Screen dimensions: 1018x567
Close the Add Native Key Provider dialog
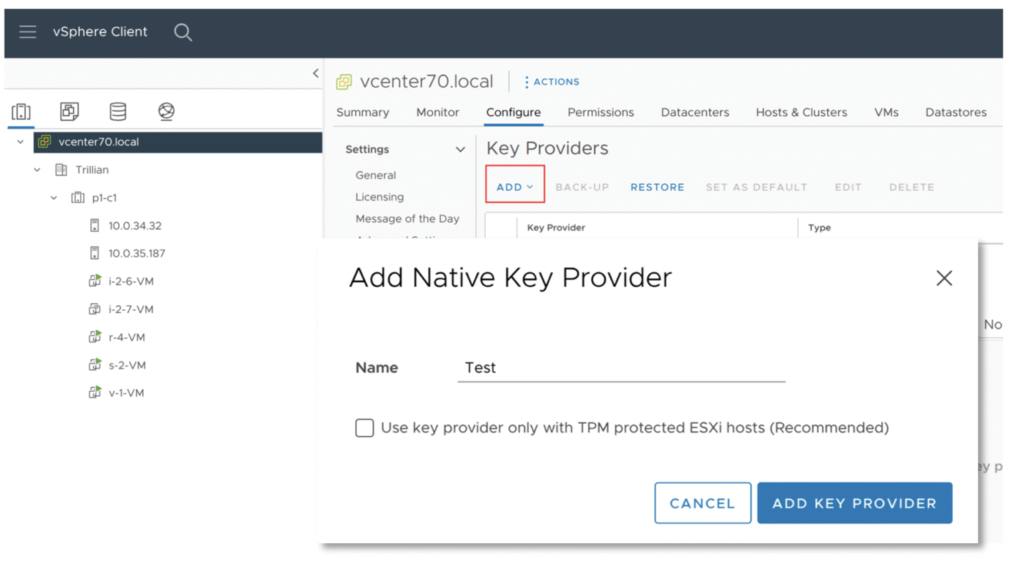click(x=944, y=278)
